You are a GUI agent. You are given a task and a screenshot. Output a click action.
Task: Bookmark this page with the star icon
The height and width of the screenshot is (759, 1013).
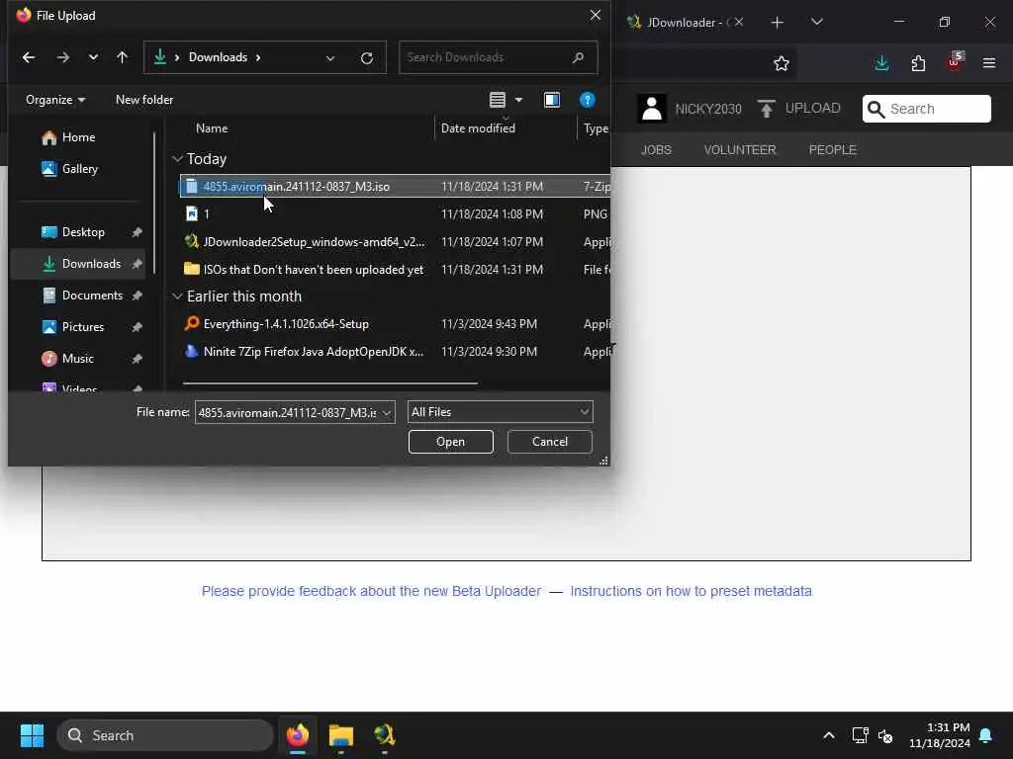point(782,63)
